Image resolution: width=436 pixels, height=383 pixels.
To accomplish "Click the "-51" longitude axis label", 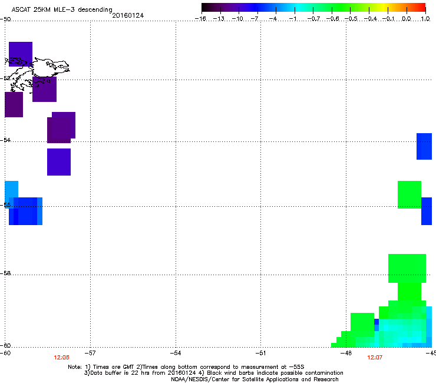I will point(260,353).
